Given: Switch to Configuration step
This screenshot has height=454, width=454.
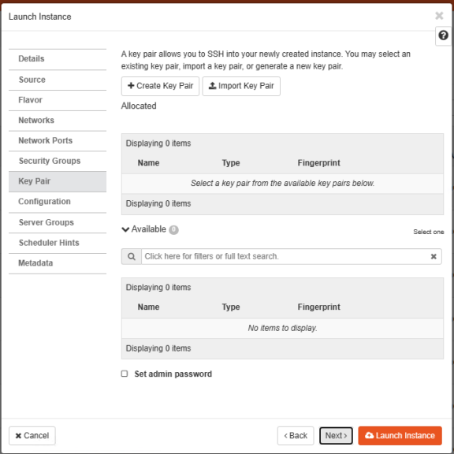Looking at the screenshot, I should (x=58, y=202).
